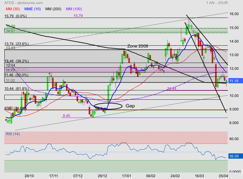
Task: Click the '12.14' level label
Action: 11,65
